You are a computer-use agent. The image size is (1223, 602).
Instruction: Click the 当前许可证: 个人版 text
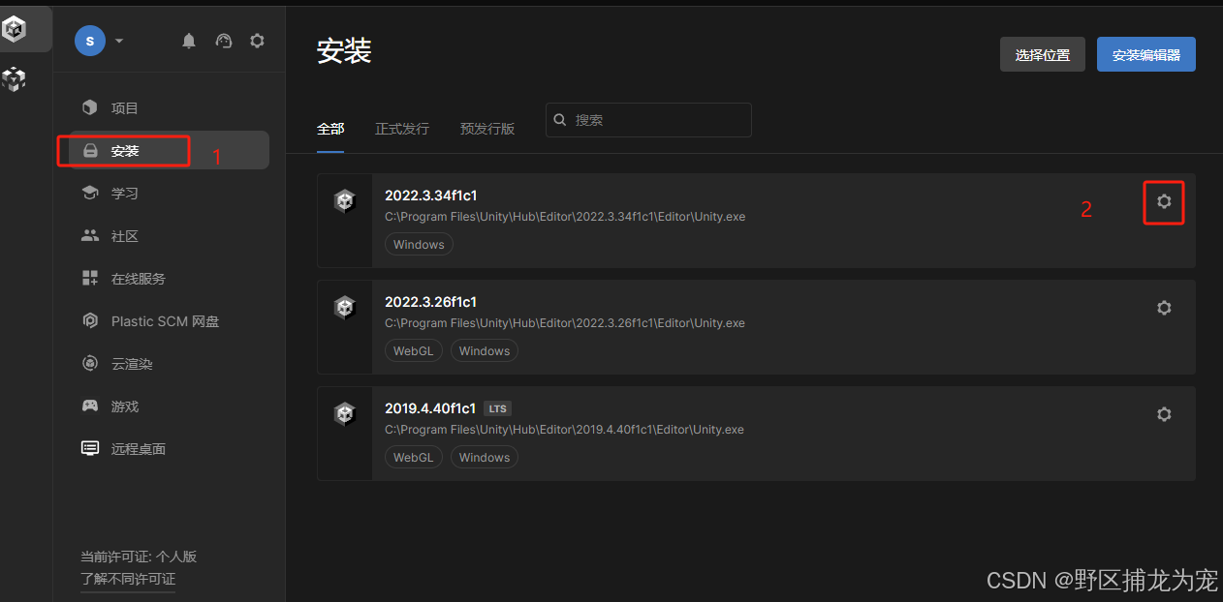[x=139, y=557]
